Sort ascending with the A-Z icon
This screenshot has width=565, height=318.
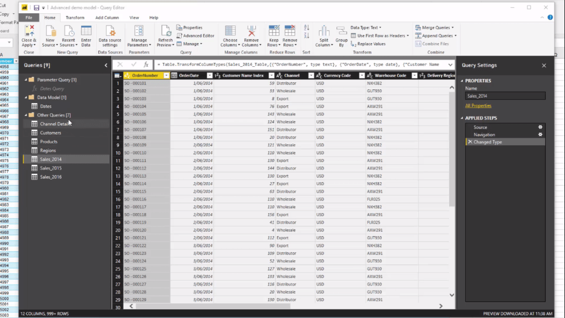pyautogui.click(x=307, y=28)
